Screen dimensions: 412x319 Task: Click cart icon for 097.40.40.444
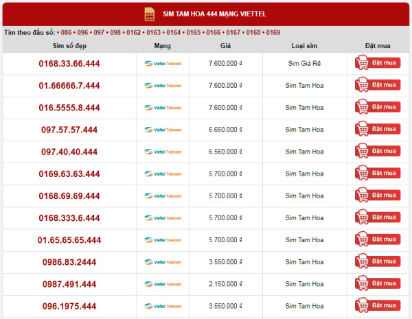click(363, 152)
